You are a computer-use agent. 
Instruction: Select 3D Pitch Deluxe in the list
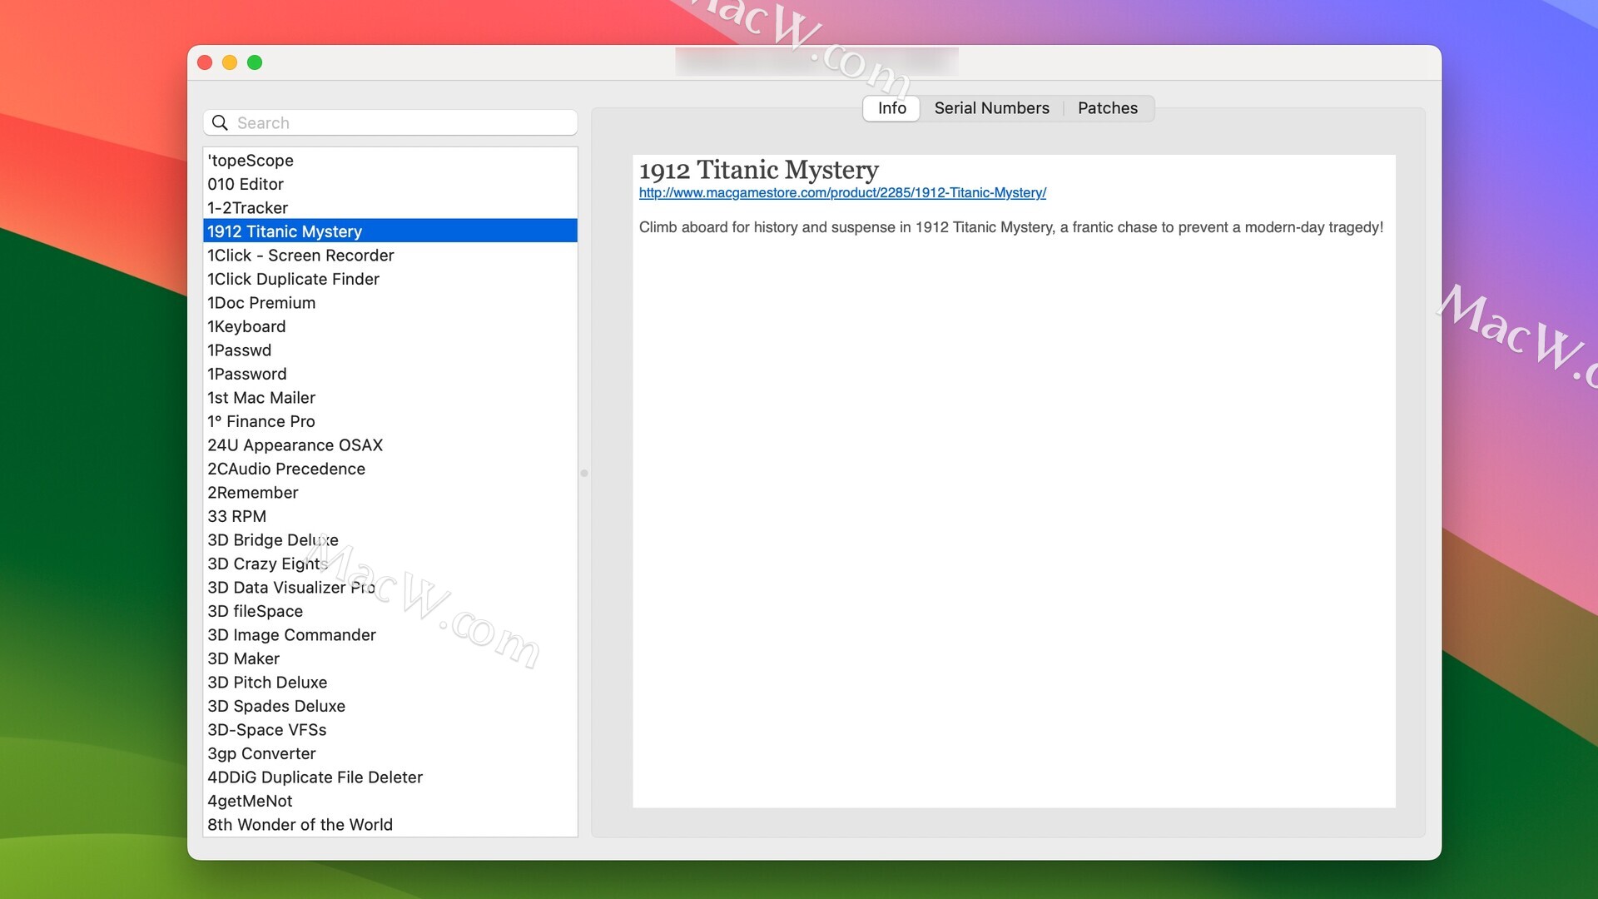(x=390, y=683)
